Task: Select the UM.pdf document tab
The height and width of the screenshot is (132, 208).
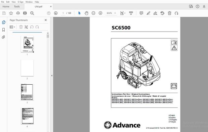Action: pos(39,6)
